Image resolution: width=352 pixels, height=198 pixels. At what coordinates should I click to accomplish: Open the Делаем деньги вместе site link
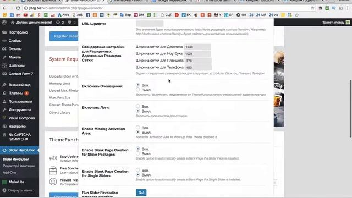pyautogui.click(x=31, y=23)
